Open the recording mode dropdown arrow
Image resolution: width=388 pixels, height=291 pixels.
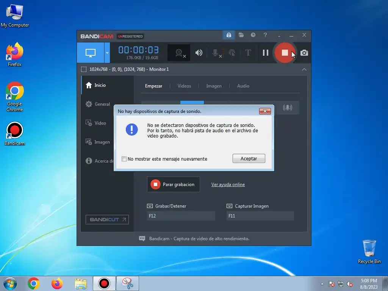[x=107, y=53]
